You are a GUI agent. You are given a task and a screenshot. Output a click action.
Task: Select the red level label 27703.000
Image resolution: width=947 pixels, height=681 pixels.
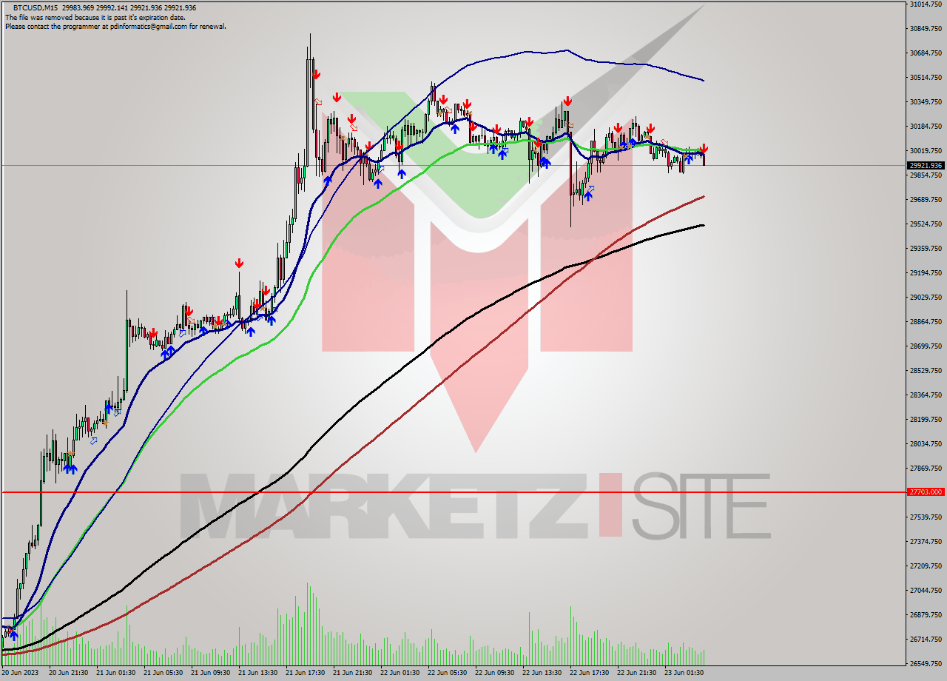pyautogui.click(x=926, y=492)
